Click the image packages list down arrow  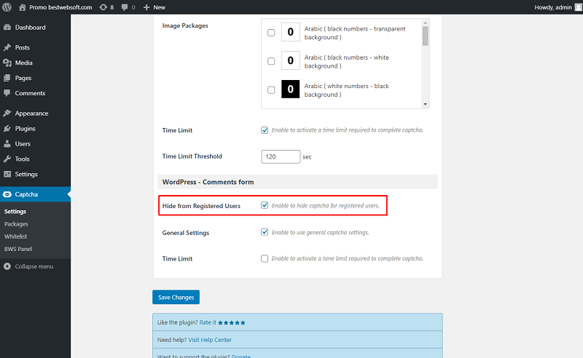[x=426, y=104]
